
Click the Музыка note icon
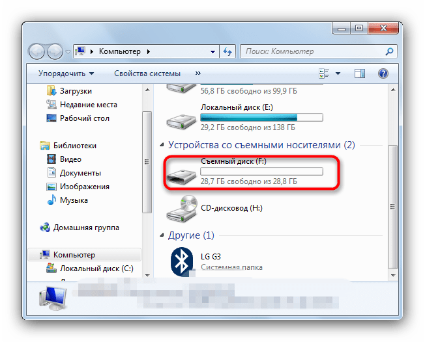coord(51,200)
